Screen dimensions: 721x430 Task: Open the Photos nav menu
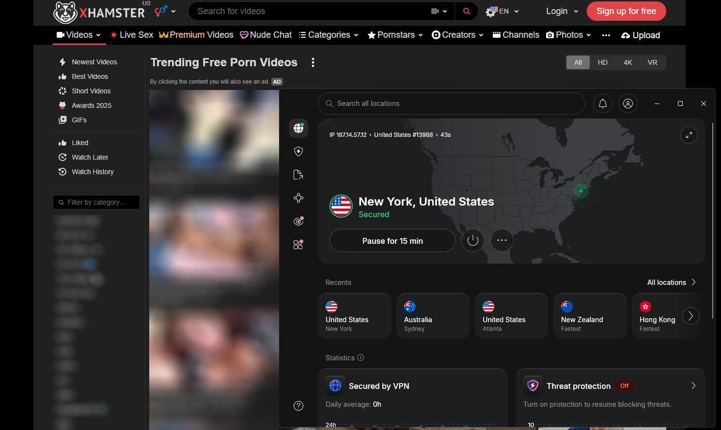click(569, 35)
